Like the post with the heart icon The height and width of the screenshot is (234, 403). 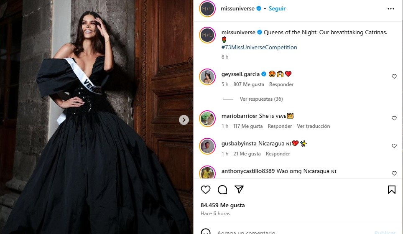tap(206, 190)
